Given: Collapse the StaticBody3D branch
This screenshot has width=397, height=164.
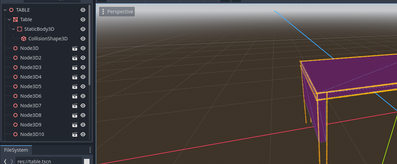Looking at the screenshot, I should click(14, 29).
